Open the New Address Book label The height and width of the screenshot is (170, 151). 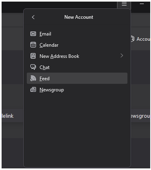coord(60,56)
